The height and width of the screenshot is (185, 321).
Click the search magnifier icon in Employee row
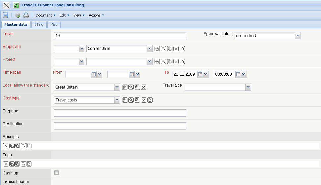click(x=163, y=49)
